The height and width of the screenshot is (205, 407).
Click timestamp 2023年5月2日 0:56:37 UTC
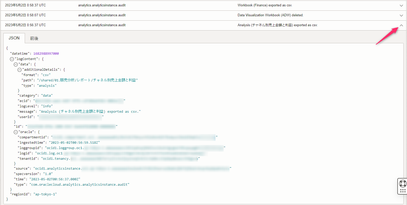click(26, 25)
